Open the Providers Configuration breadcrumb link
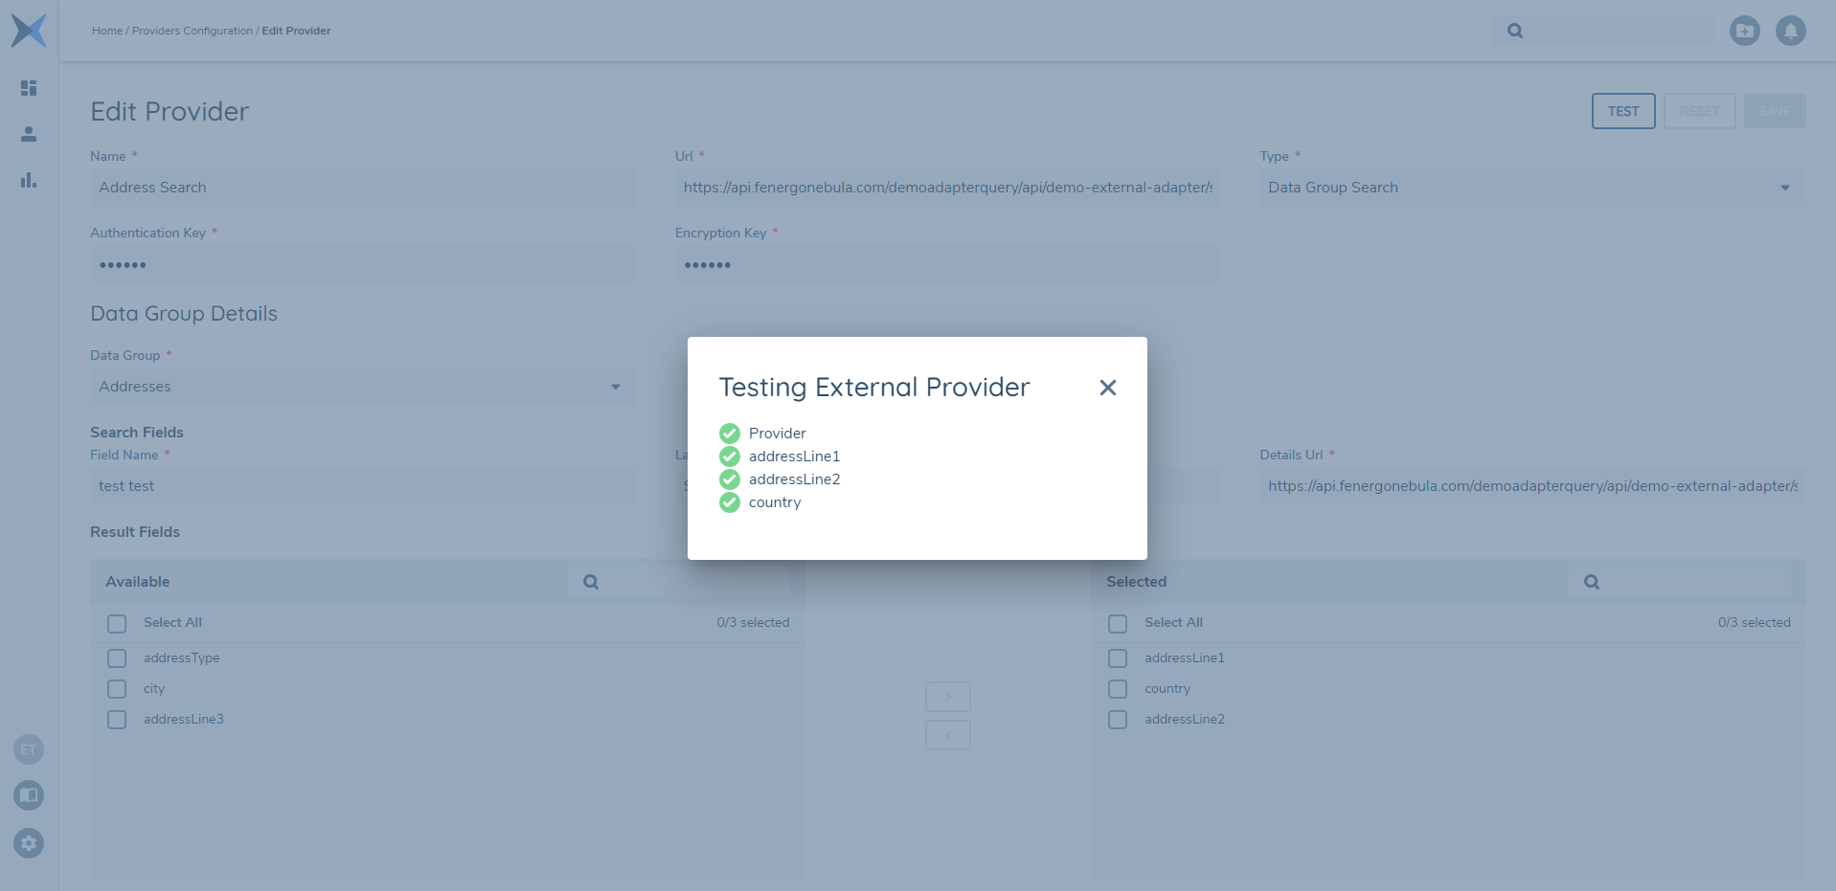The width and height of the screenshot is (1836, 891). click(193, 30)
